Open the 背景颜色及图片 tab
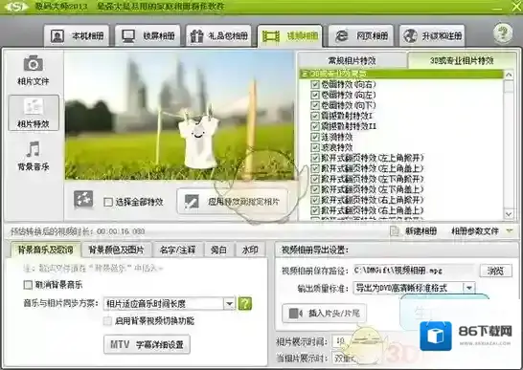Screen dimensions: 523x370 (x=116, y=250)
